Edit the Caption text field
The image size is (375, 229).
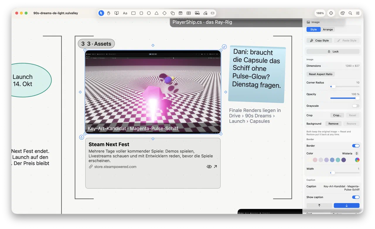[341, 188]
